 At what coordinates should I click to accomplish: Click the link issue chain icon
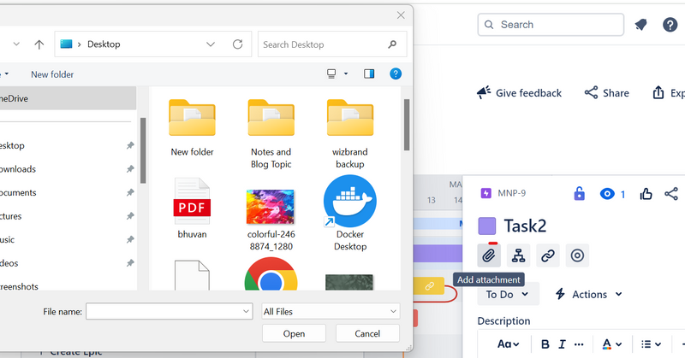pyautogui.click(x=548, y=255)
